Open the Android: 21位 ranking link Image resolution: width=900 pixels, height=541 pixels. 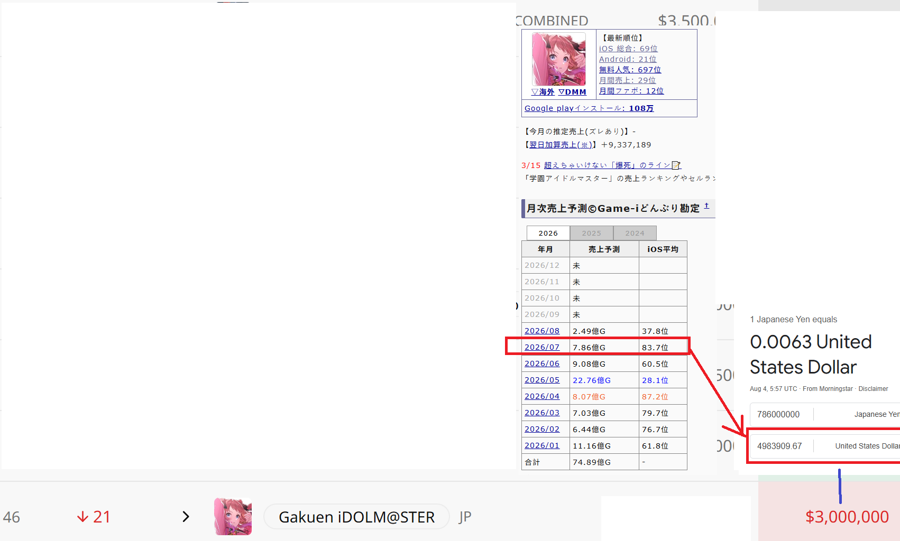(x=628, y=59)
